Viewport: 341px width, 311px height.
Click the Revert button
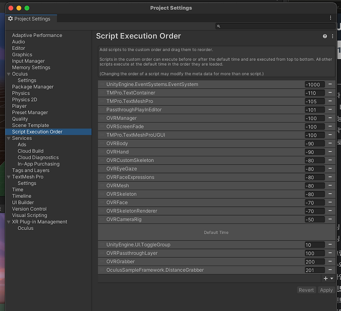(306, 290)
